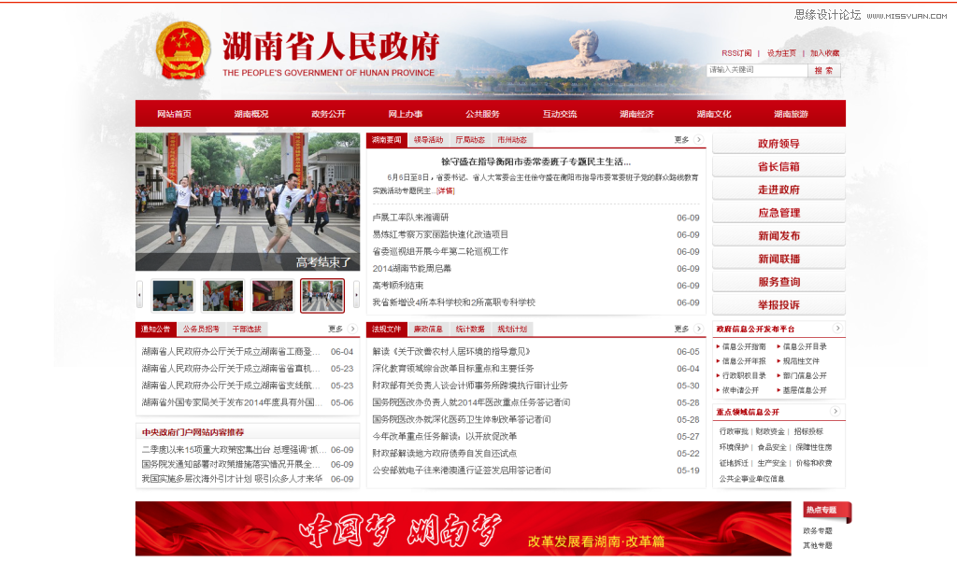Click the 请输入关键词 search input field
The height and width of the screenshot is (562, 957).
pos(755,70)
